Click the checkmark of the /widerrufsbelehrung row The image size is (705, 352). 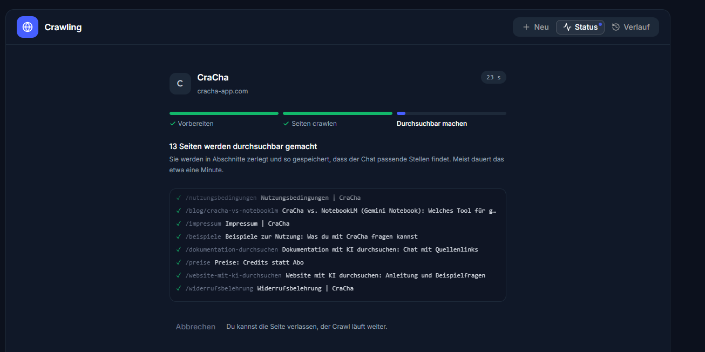[179, 288]
